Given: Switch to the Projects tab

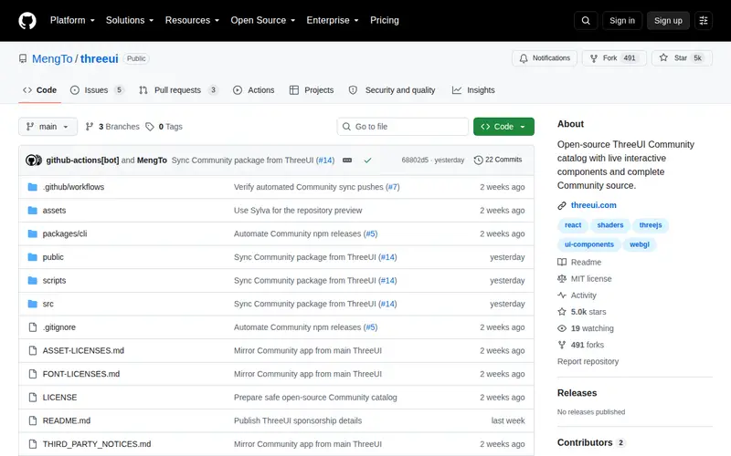Looking at the screenshot, I should (x=312, y=90).
